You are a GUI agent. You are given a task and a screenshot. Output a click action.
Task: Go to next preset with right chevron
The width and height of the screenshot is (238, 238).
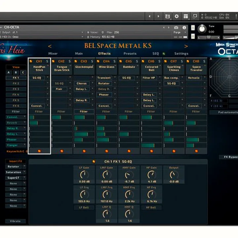pos(186,46)
